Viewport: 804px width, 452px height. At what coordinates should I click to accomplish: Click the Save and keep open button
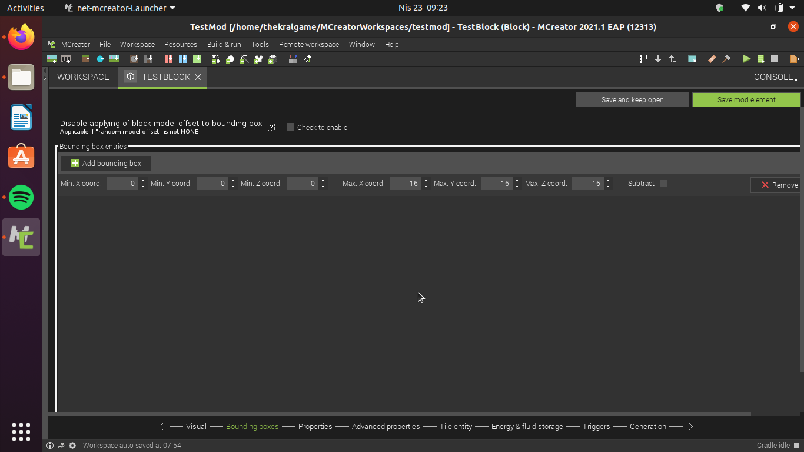633,99
